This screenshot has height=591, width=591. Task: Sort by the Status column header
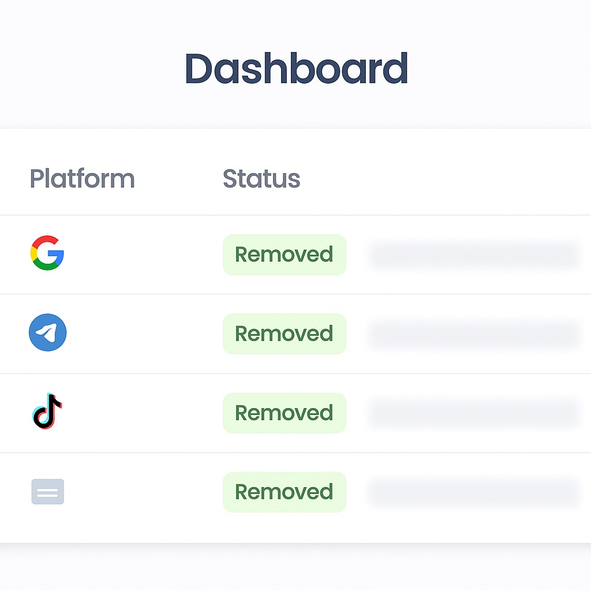(261, 179)
